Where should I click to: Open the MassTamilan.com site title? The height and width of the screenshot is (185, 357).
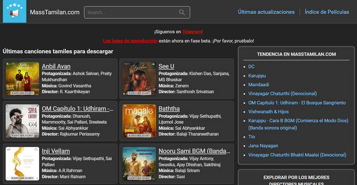pos(55,12)
